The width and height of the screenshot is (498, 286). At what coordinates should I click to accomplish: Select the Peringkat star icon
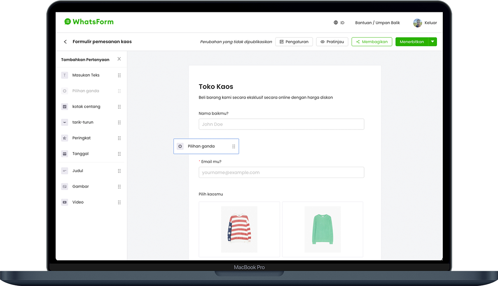click(65, 138)
